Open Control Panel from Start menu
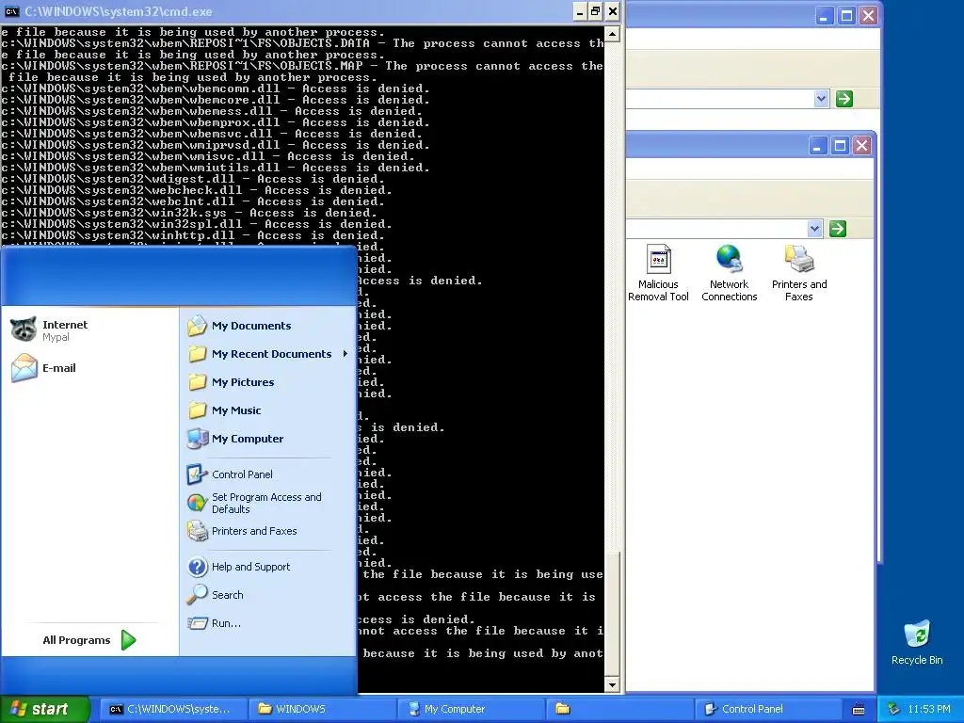 coord(267,474)
